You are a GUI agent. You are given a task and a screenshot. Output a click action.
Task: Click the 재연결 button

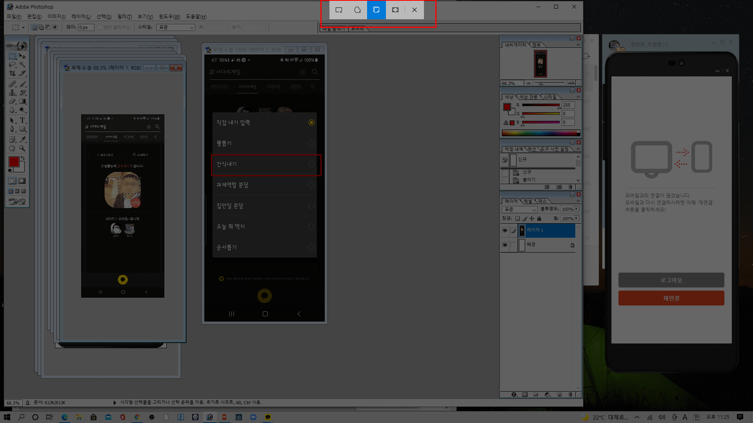point(671,298)
